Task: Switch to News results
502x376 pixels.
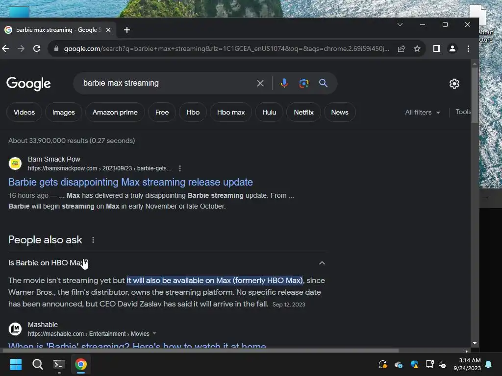Action: click(340, 112)
